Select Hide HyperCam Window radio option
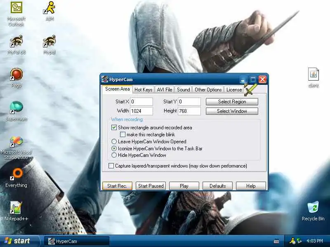Image resolution: width=330 pixels, height=247 pixels. (x=114, y=155)
